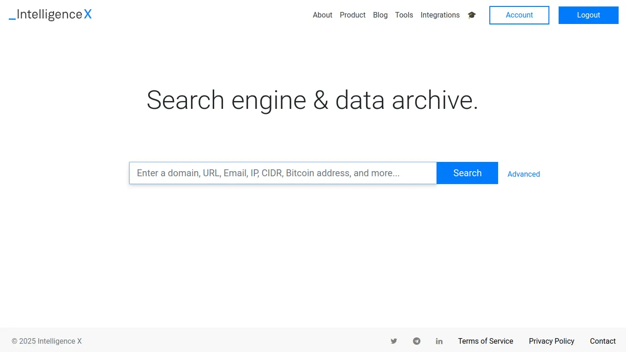Viewport: 626px width, 352px height.
Task: Click inside the search input field
Action: 283,173
